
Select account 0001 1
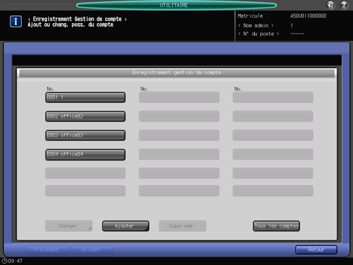(85, 98)
